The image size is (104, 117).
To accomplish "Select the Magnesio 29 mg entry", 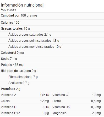I will point(76,113).
